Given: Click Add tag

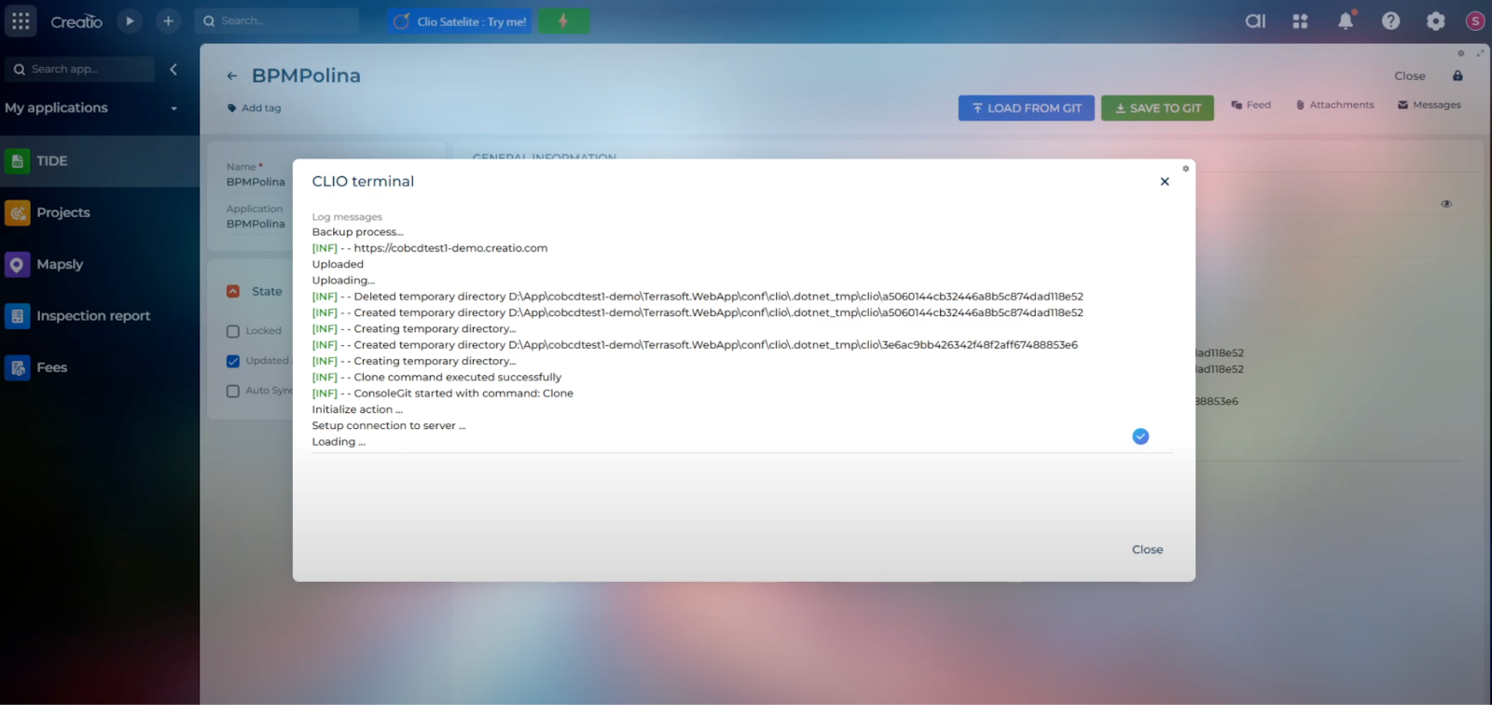Looking at the screenshot, I should (255, 108).
